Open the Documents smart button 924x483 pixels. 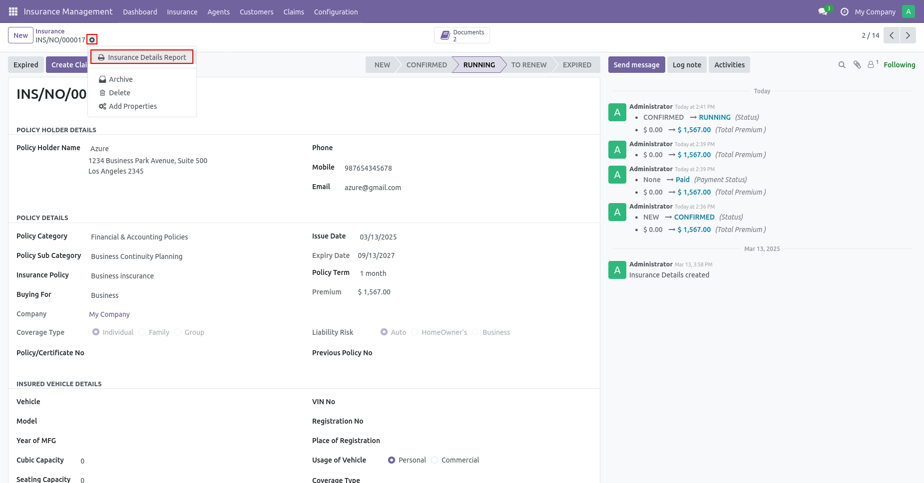coord(462,35)
